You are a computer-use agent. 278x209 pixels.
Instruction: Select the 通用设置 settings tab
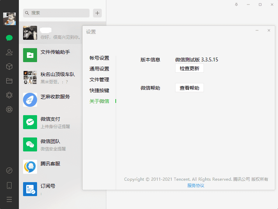click(99, 69)
